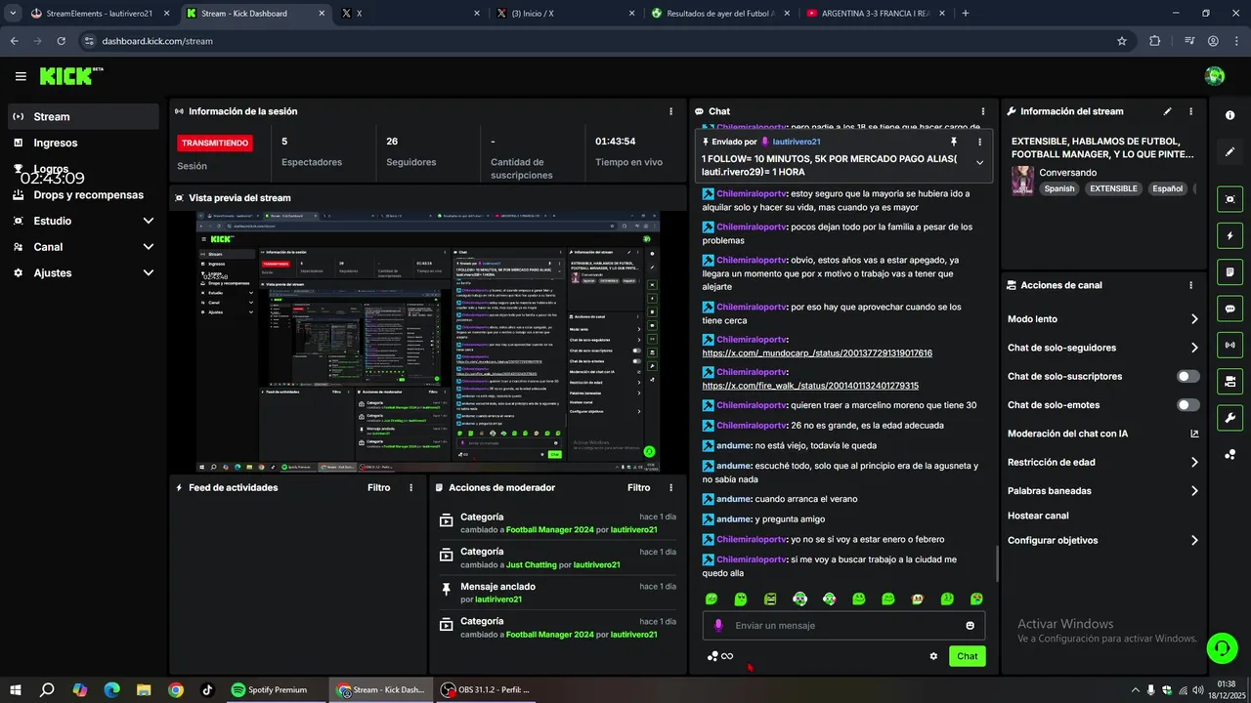Viewport: 1251px width, 703px height.
Task: Open the x.com/fire_walk_ status link
Action: point(810,386)
